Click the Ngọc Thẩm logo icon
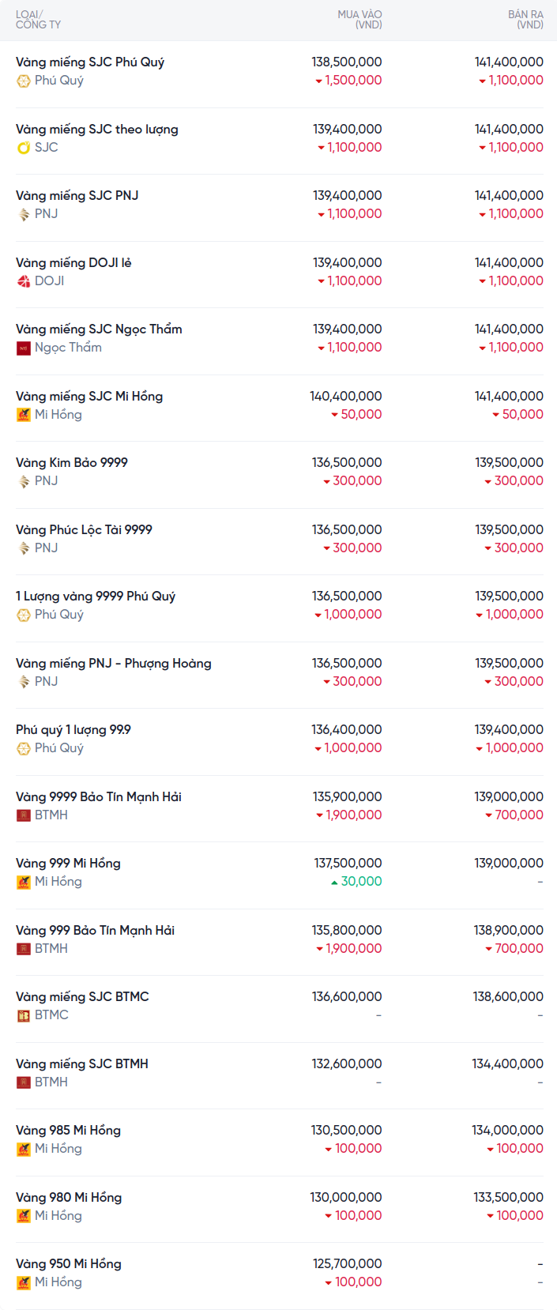 point(24,348)
